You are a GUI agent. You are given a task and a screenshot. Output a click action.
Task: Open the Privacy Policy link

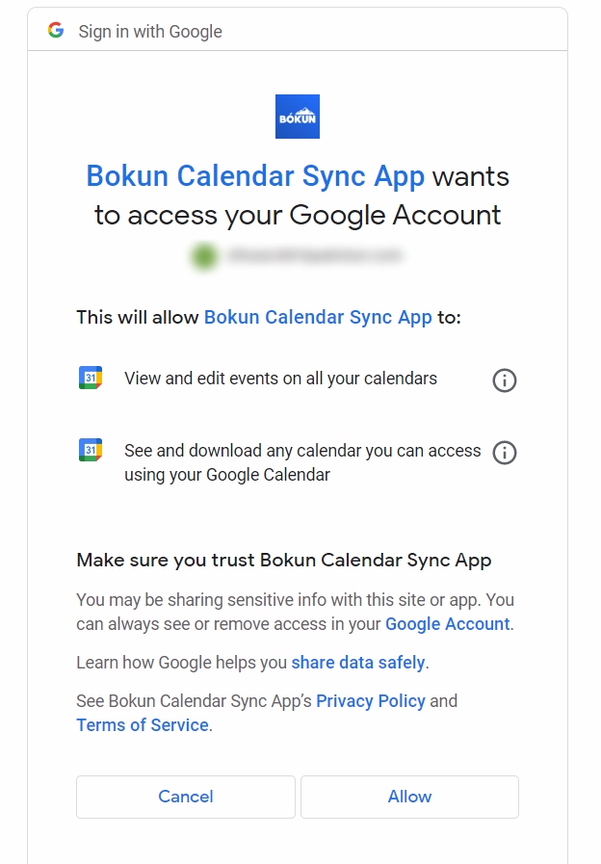(371, 701)
